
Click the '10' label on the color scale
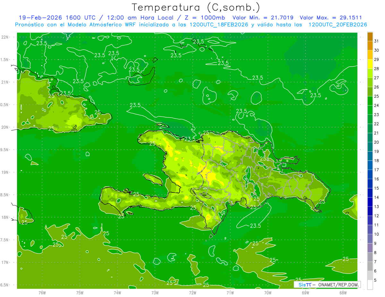[377, 234]
